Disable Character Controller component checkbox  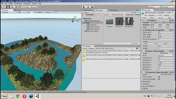(146, 30)
